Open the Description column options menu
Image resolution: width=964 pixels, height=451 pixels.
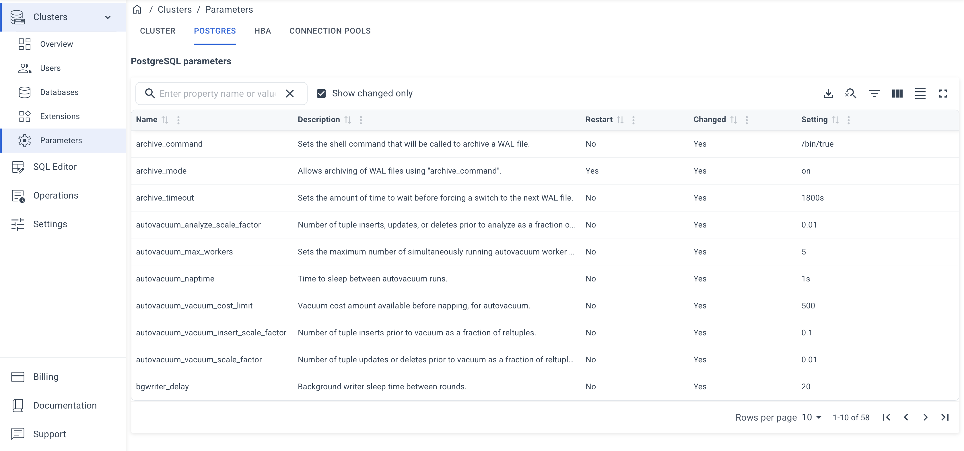[361, 120]
